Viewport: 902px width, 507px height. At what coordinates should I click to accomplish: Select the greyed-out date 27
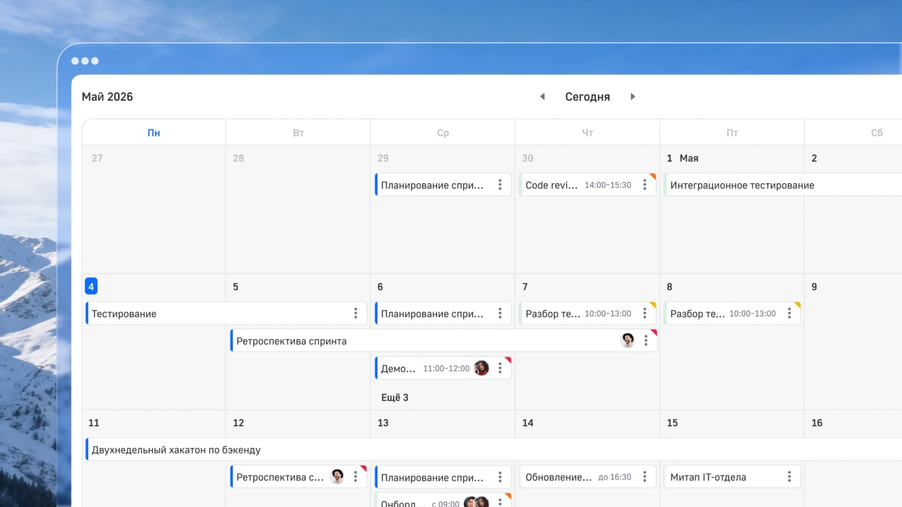pos(97,158)
